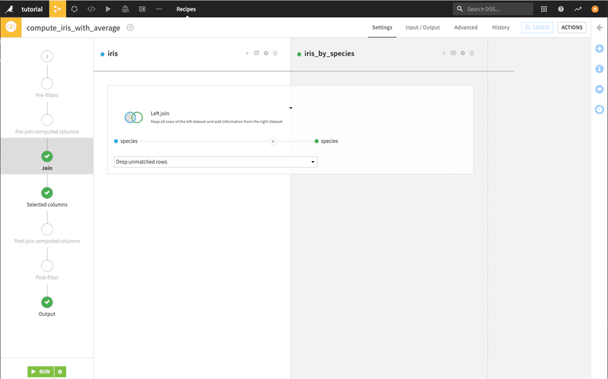Screen dimensions: 608x379
Task: Open the Drop unmatched rows dropdown
Action: point(216,162)
